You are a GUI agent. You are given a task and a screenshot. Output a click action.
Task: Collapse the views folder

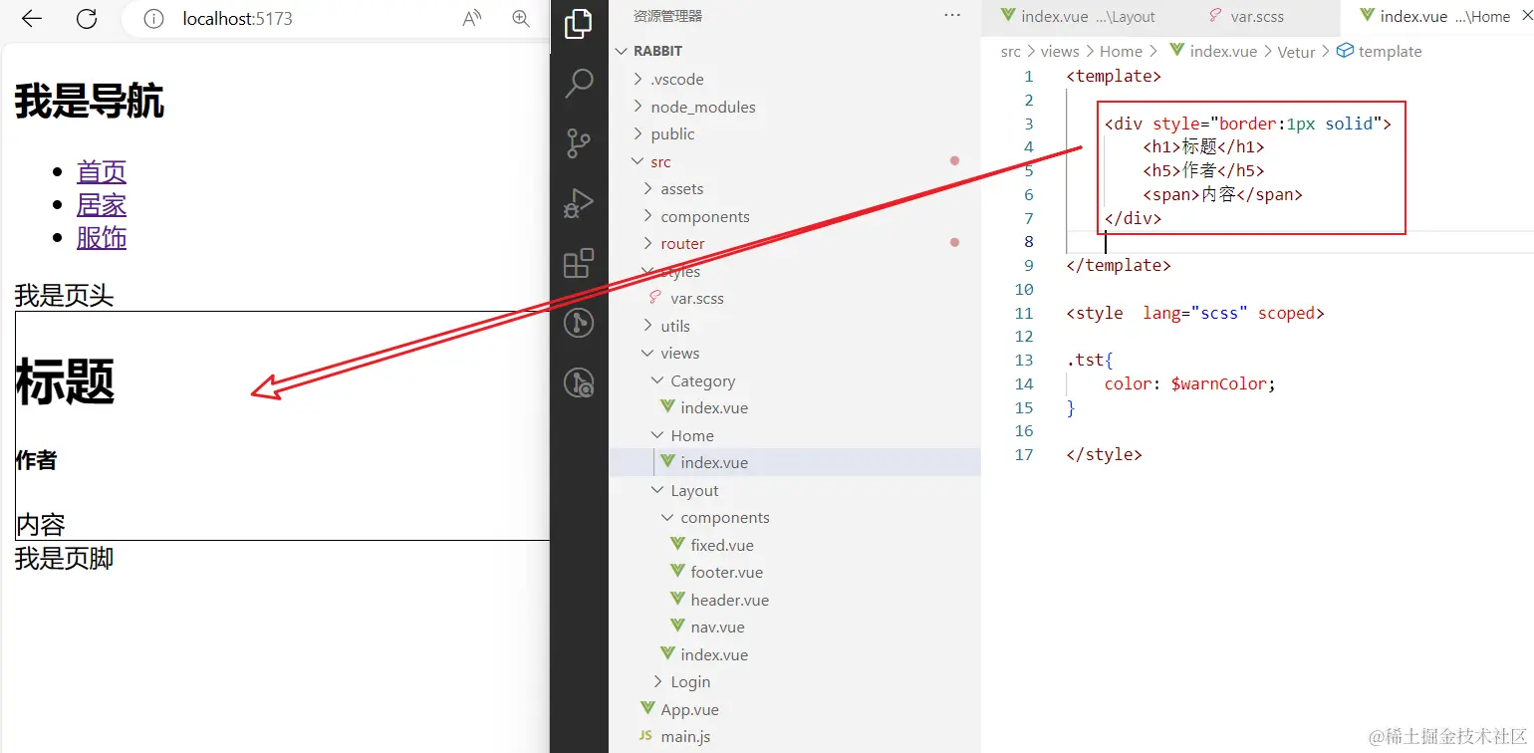coord(649,353)
